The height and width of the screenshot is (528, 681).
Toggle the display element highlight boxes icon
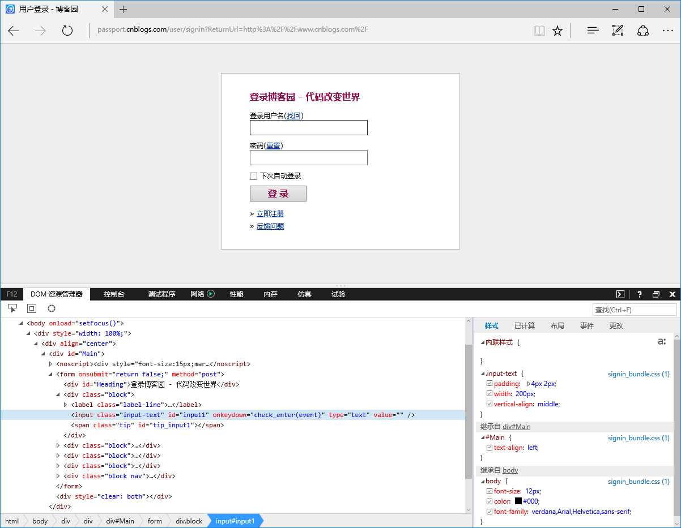(32, 308)
